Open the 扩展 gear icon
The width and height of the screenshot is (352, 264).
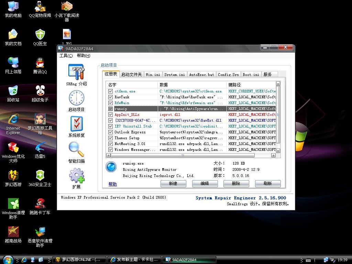[x=76, y=175]
